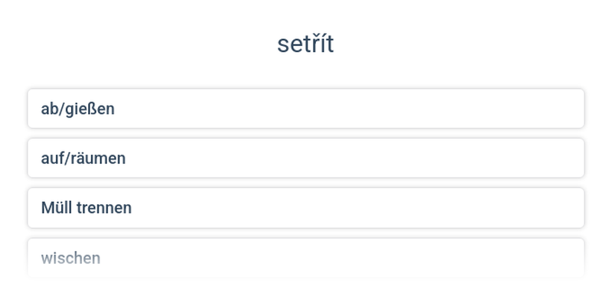612x306 pixels.
Task: Pick the third answer card
Action: pyautogui.click(x=306, y=207)
